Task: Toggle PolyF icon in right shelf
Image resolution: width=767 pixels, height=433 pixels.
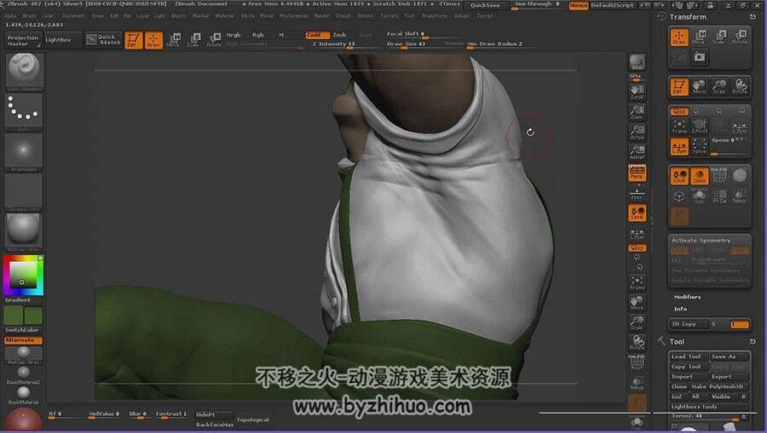Action: tap(637, 362)
